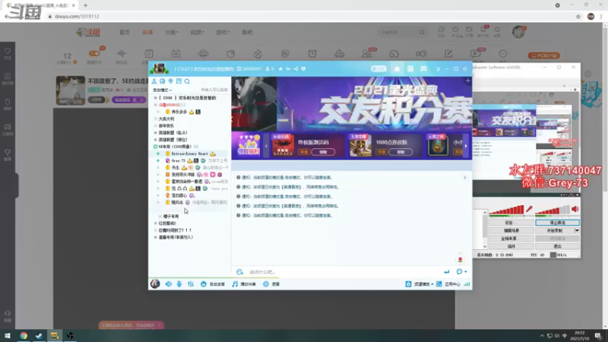Screen dimensions: 608x342
Task: Click 编辑场景 in the broadcaster window
Action: point(511,230)
